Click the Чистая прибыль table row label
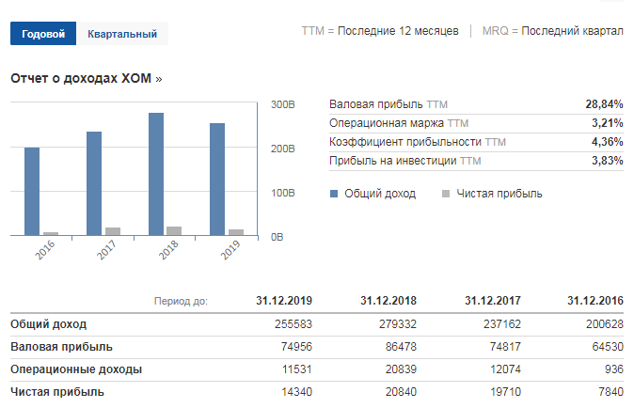 click(57, 392)
